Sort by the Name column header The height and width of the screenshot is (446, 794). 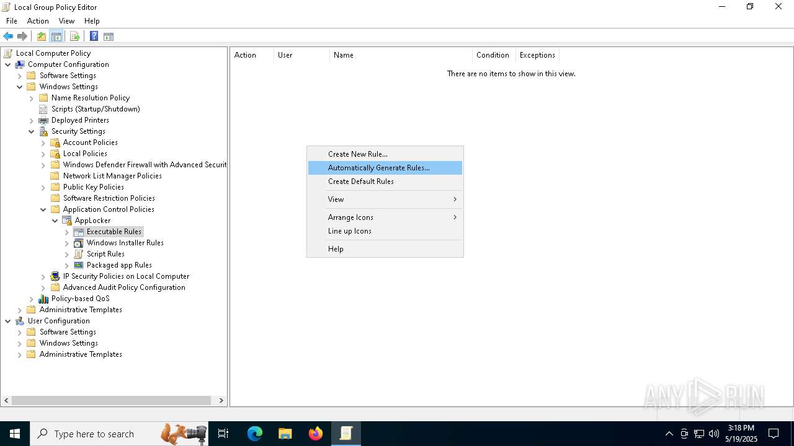pos(401,55)
